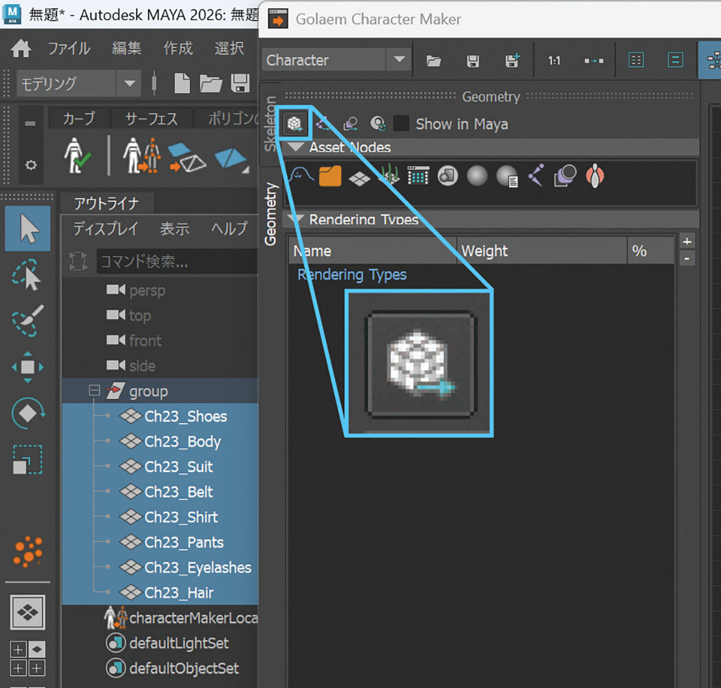This screenshot has height=688, width=721.
Task: Click the Golaem Character Maker shelf icon
Action: tap(142, 156)
